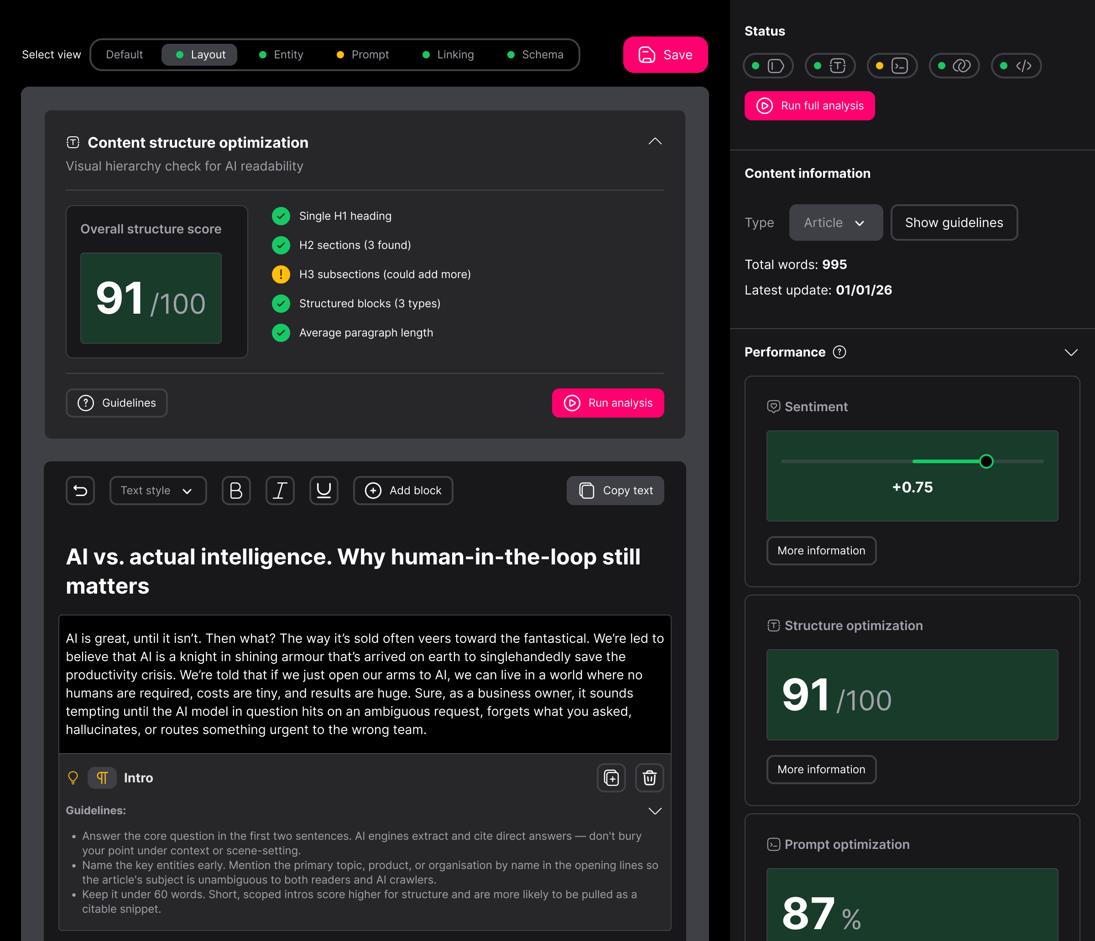The image size is (1095, 941).
Task: Switch to the Schema view
Action: (535, 55)
